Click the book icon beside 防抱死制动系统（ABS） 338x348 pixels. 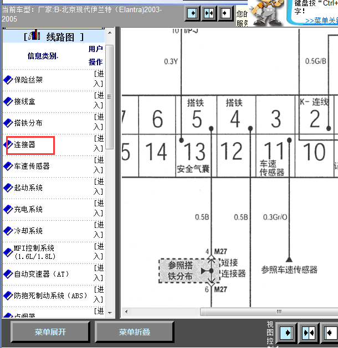(8, 295)
